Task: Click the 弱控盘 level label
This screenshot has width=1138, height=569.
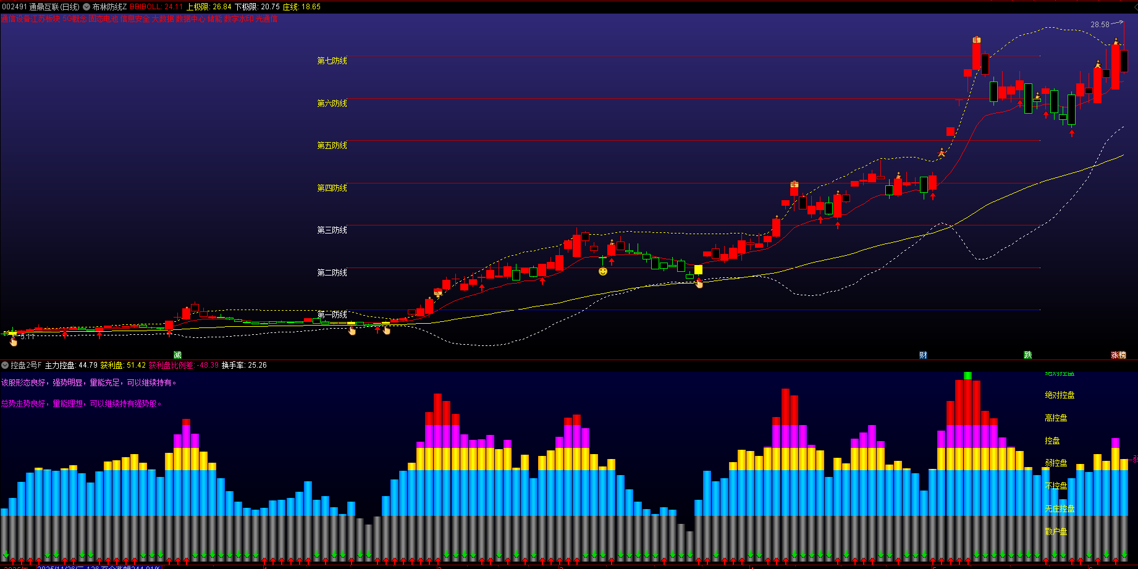Action: [x=1056, y=463]
